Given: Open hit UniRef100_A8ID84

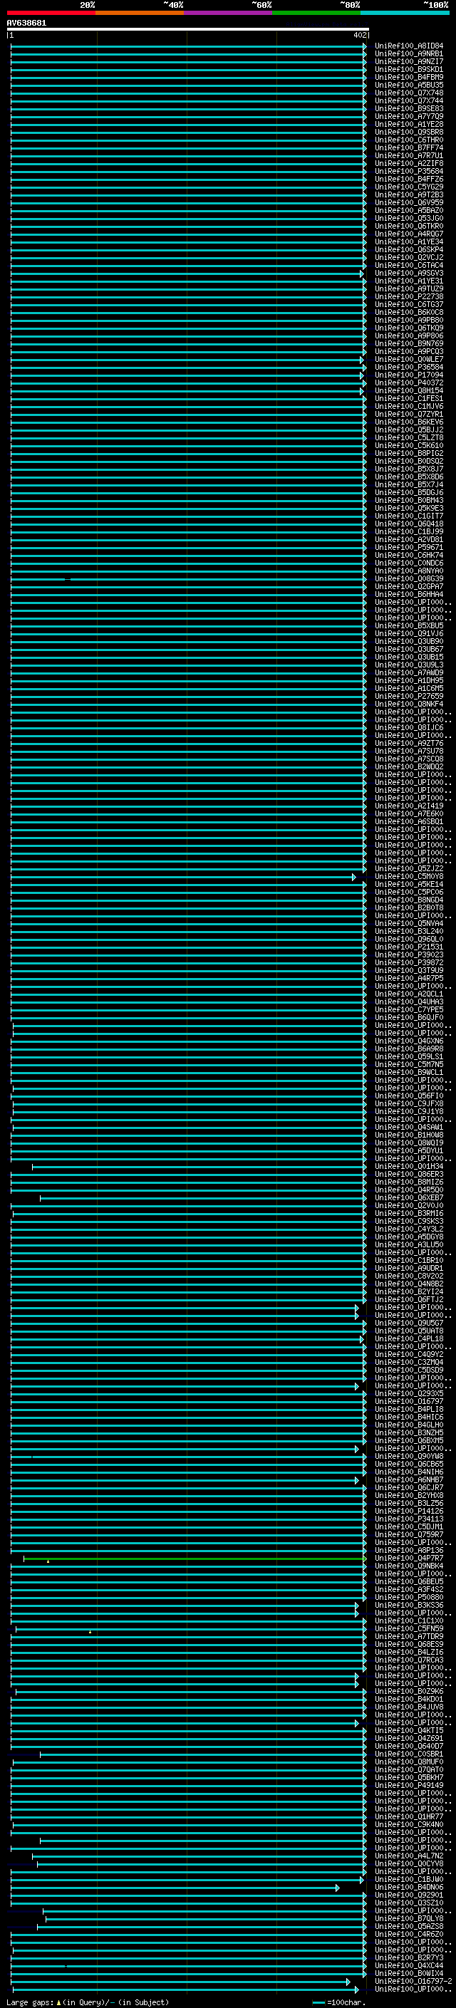Looking at the screenshot, I should pos(409,47).
